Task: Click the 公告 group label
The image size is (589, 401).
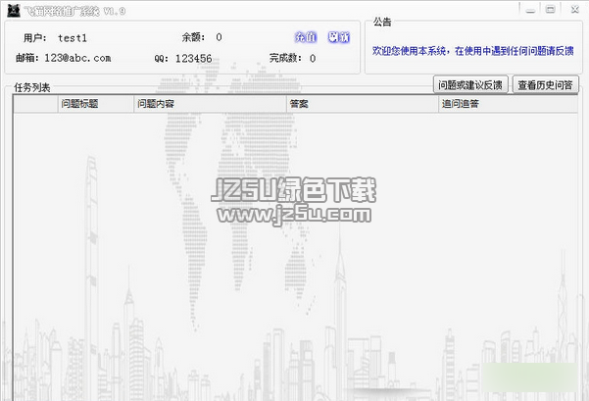Action: (x=382, y=22)
